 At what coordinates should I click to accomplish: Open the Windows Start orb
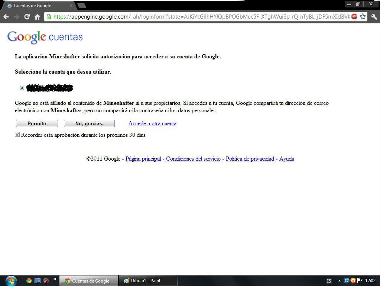coord(11,281)
